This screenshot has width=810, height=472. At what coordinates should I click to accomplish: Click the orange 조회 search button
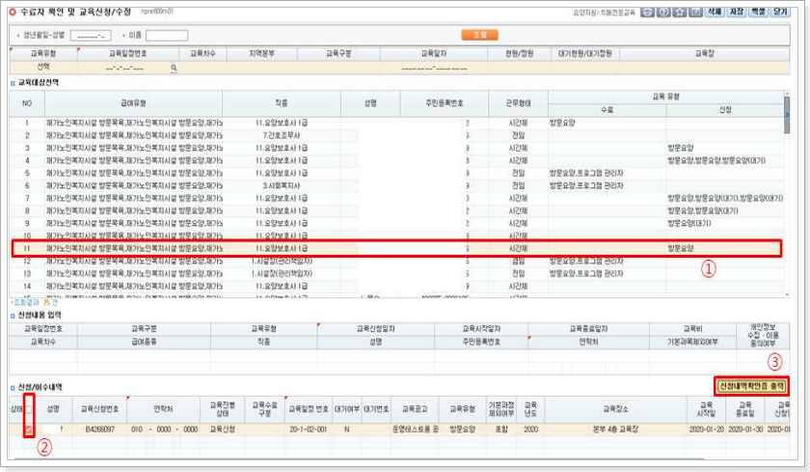(480, 35)
